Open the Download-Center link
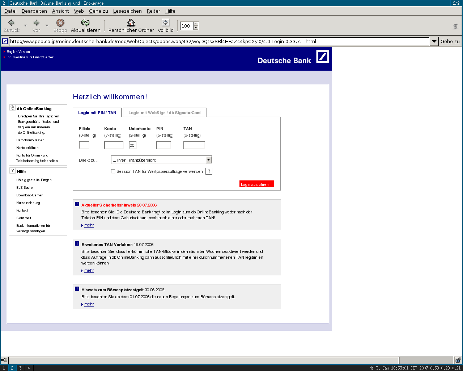 [29, 195]
